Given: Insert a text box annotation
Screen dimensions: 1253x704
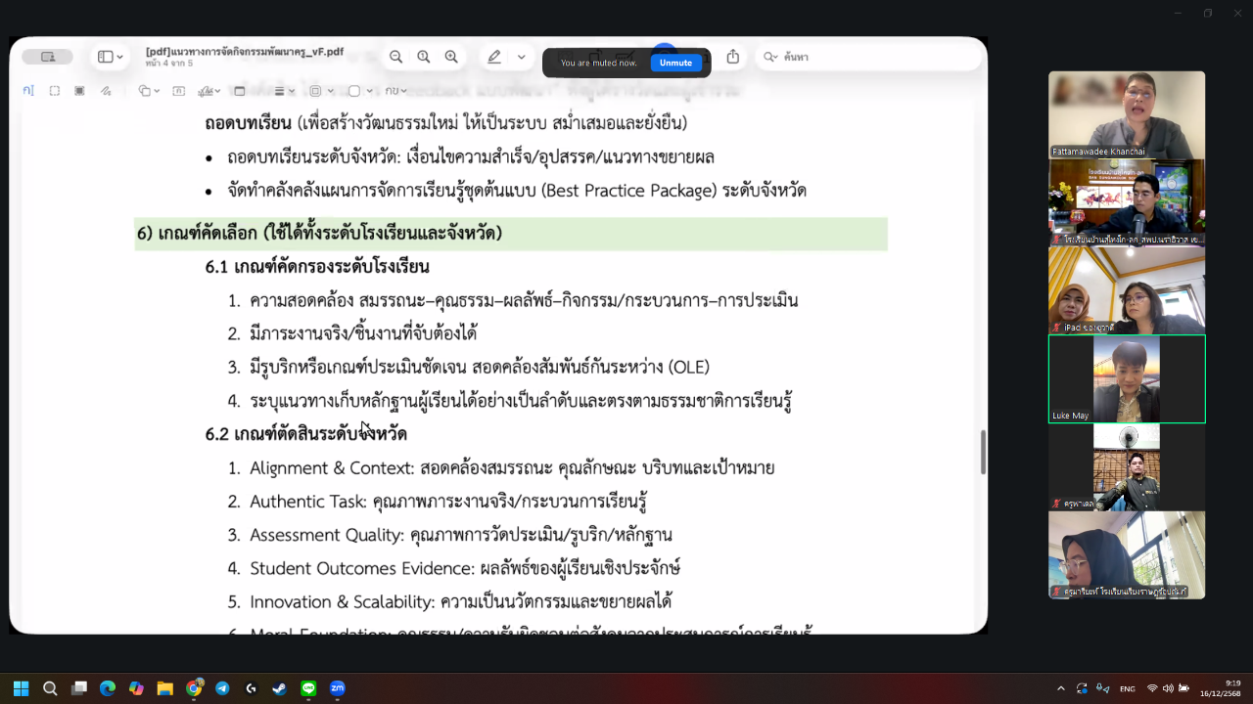Looking at the screenshot, I should [178, 91].
